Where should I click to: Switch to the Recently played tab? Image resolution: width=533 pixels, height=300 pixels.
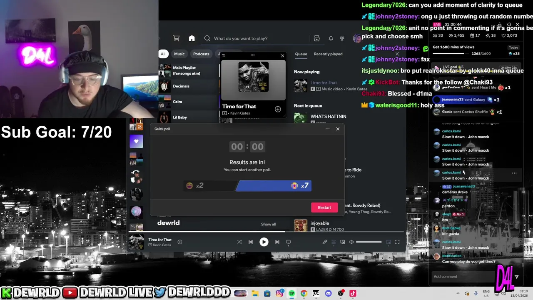pos(328,54)
